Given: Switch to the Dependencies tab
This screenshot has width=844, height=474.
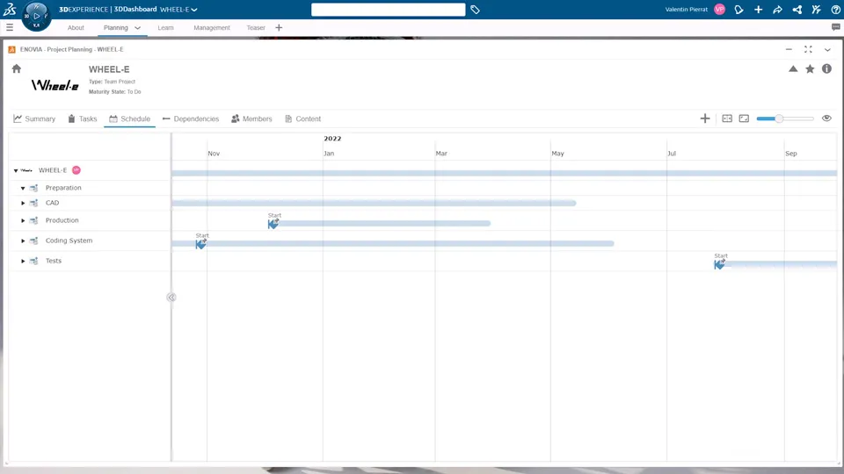Looking at the screenshot, I should [191, 118].
